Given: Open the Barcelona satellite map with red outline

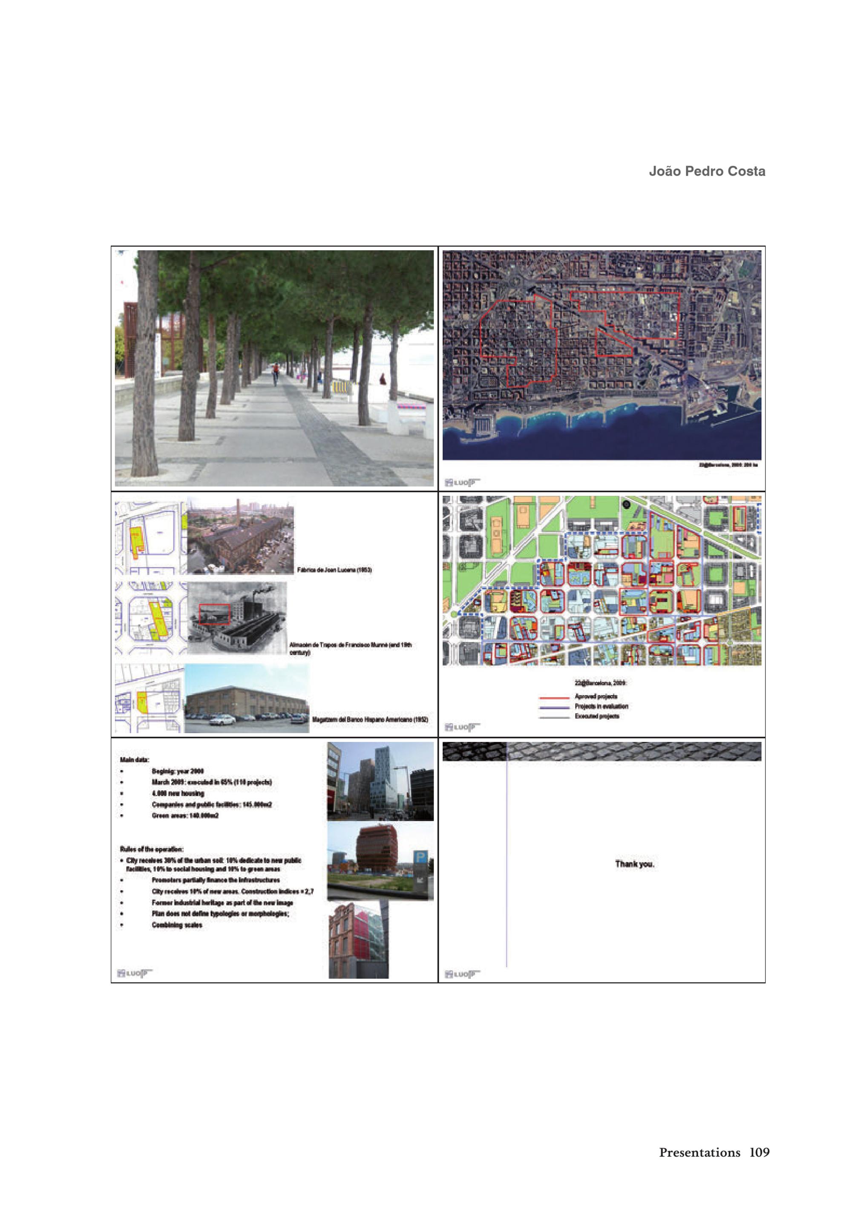Looking at the screenshot, I should tap(602, 355).
